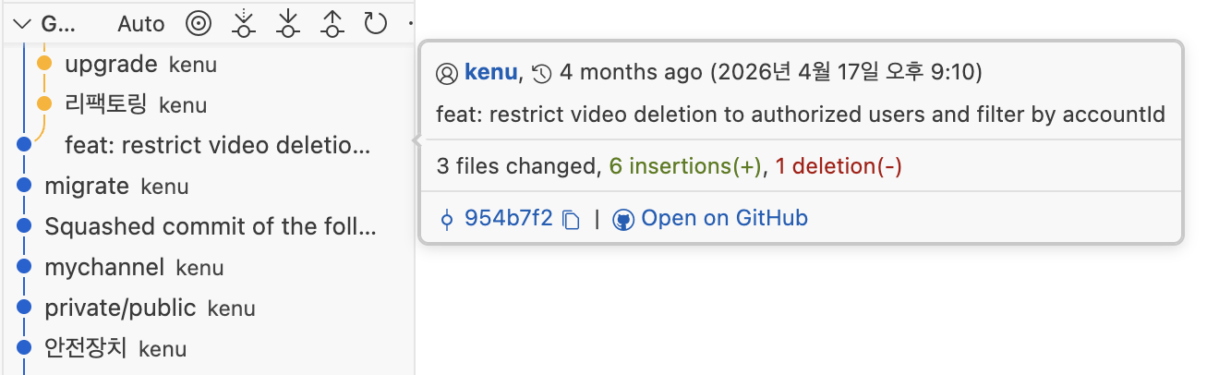Copy commit hash with the copy icon
Image resolution: width=1219 pixels, height=375 pixels.
(x=571, y=220)
